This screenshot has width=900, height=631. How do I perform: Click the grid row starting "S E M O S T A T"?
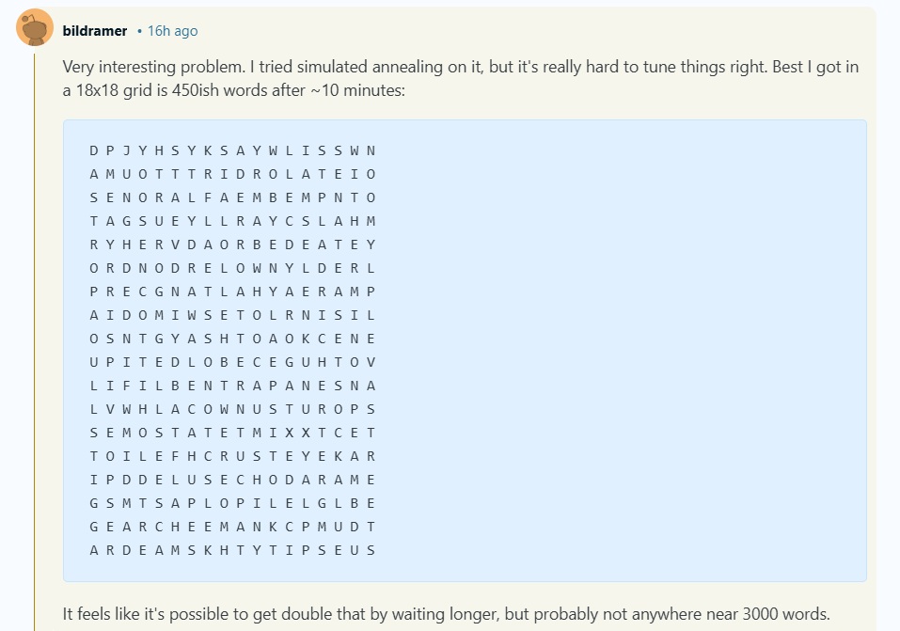[232, 433]
